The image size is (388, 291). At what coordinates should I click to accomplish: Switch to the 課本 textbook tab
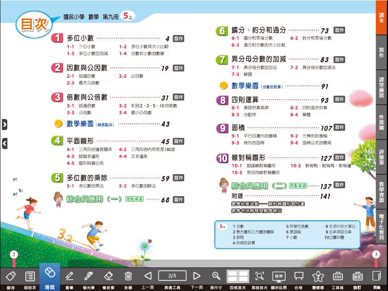(382, 18)
